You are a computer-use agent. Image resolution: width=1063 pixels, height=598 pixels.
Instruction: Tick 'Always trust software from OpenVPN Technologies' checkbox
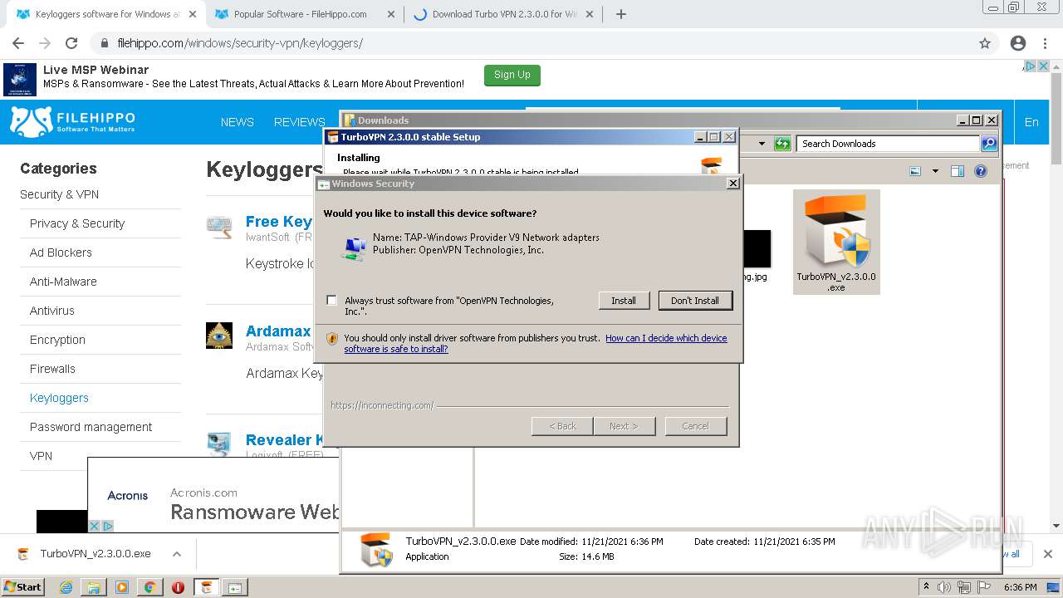[x=332, y=301]
